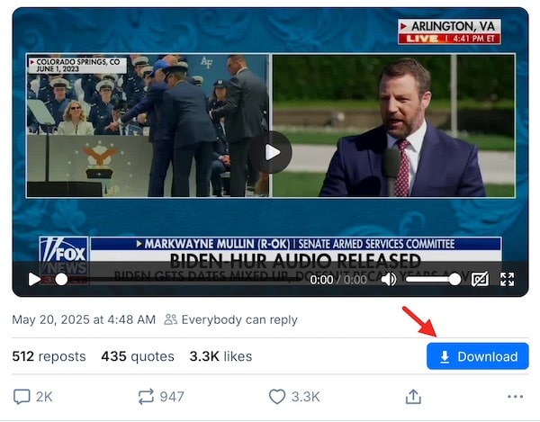The width and height of the screenshot is (540, 422).
Task: Click the 947 repost count
Action: [172, 397]
